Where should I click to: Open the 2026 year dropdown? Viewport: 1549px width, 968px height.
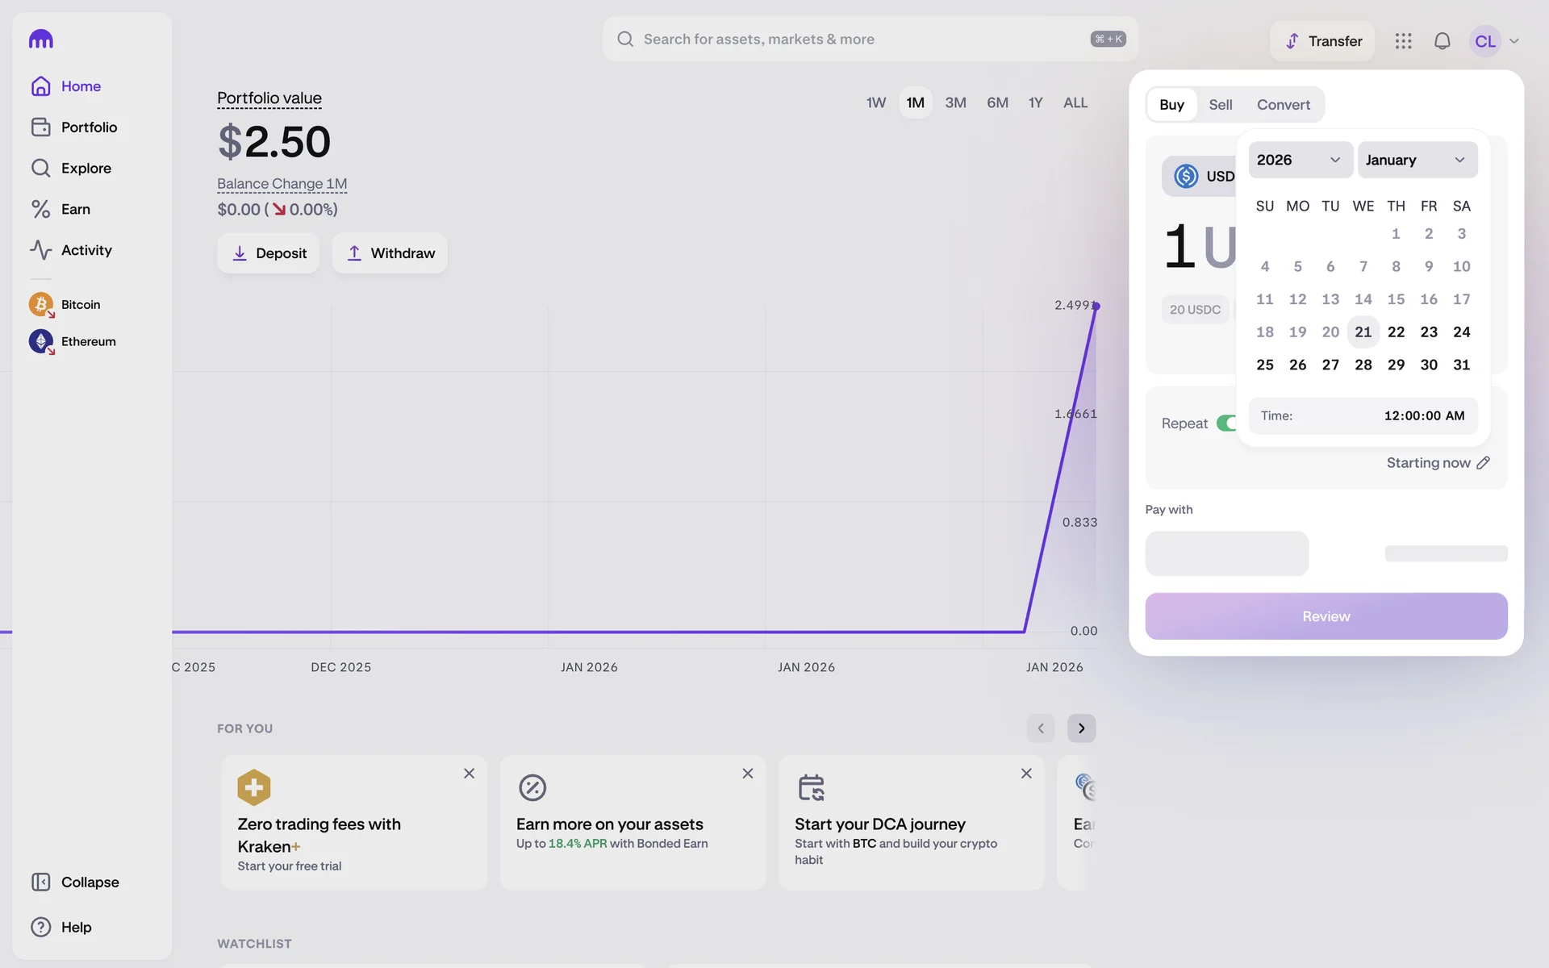(x=1300, y=160)
